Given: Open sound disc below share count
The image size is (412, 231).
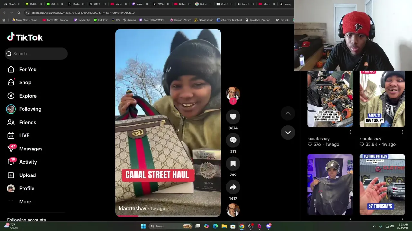Looking at the screenshot, I should tap(233, 210).
